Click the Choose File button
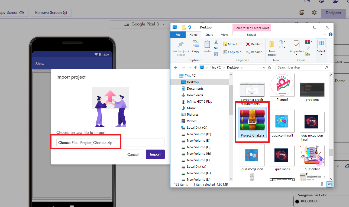Screen dimensions: 349x207 68,143
